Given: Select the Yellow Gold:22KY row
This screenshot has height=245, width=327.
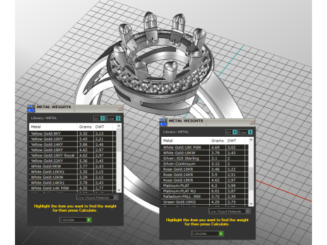Looking at the screenshot, I should point(73,161).
